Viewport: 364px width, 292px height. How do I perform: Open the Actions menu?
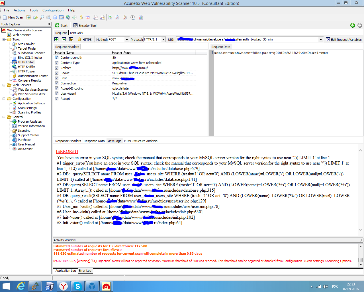coord(19,10)
